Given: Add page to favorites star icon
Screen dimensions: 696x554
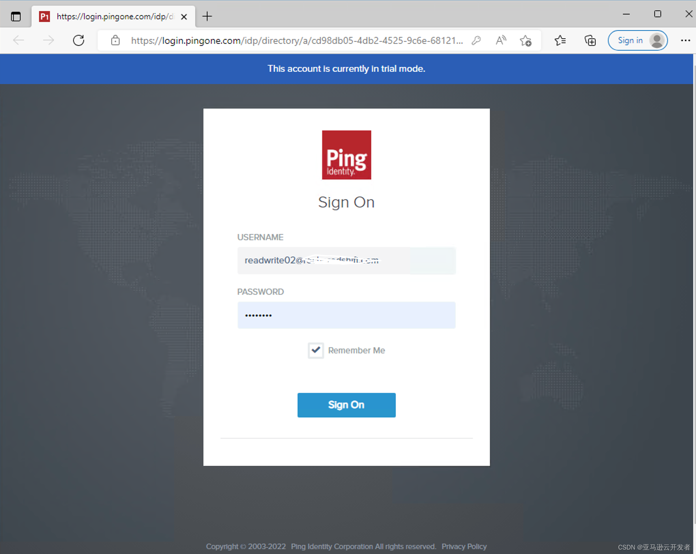Looking at the screenshot, I should 525,41.
